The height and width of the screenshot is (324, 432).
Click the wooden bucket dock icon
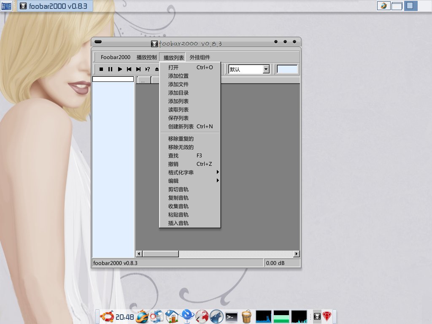click(246, 316)
